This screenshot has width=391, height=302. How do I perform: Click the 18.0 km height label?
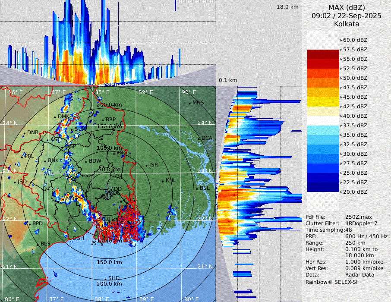pyautogui.click(x=287, y=7)
